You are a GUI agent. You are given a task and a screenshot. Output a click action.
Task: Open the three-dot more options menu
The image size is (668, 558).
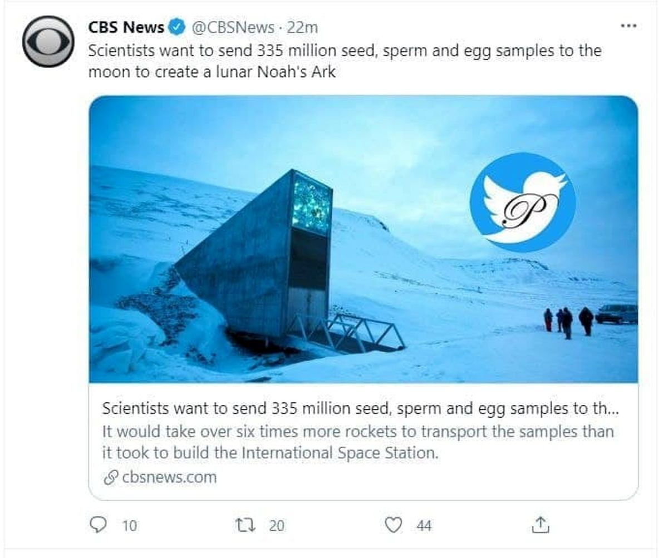[x=628, y=26]
